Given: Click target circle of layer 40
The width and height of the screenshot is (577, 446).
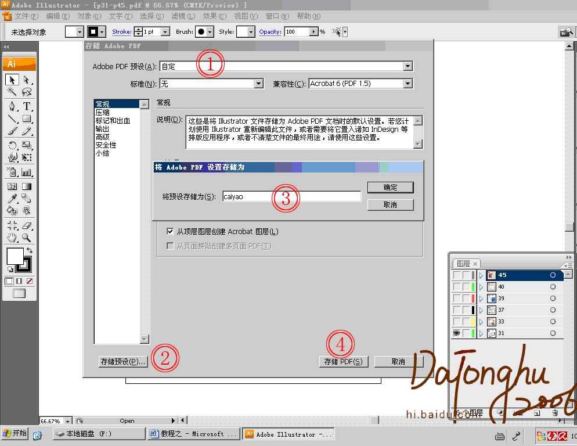Looking at the screenshot, I should (553, 286).
